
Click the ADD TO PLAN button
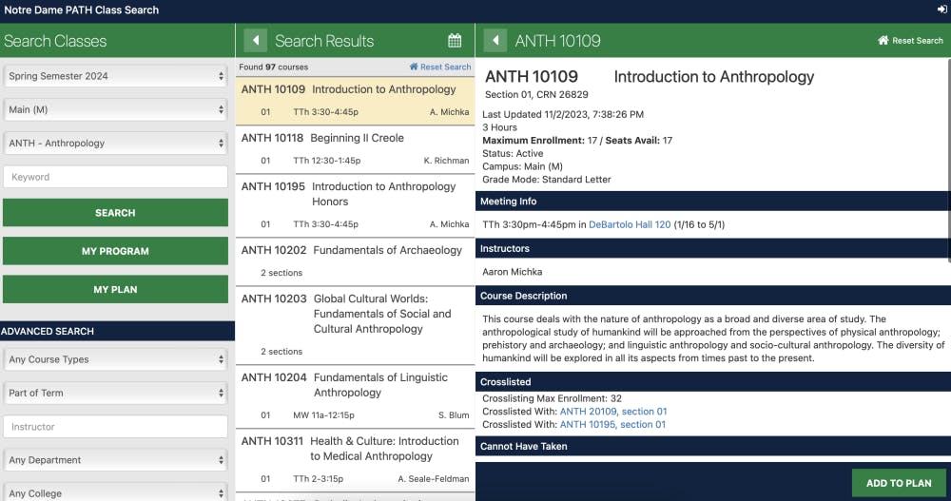(x=899, y=483)
